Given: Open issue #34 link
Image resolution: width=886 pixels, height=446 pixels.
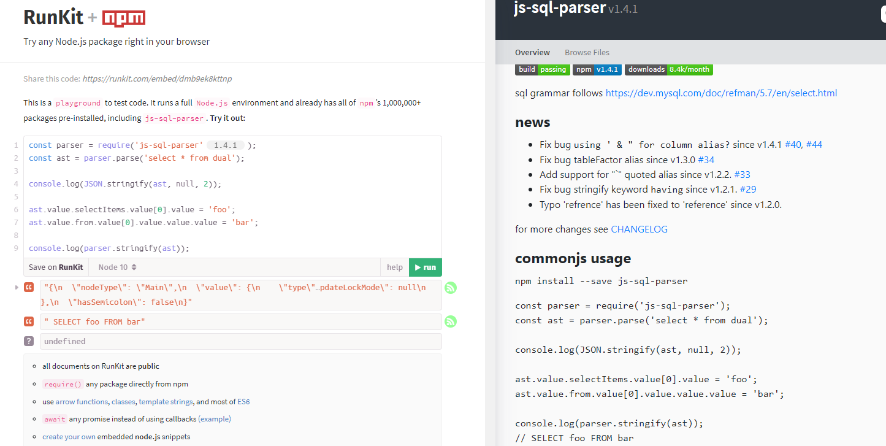Looking at the screenshot, I should pyautogui.click(x=706, y=160).
